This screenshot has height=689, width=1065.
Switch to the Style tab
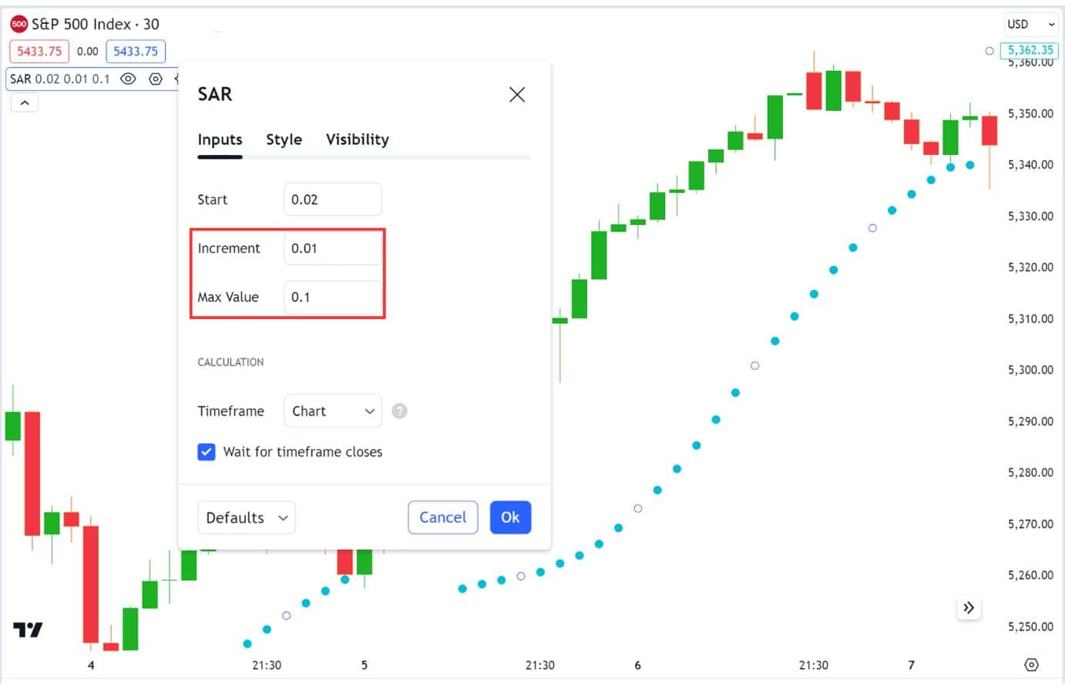coord(284,139)
